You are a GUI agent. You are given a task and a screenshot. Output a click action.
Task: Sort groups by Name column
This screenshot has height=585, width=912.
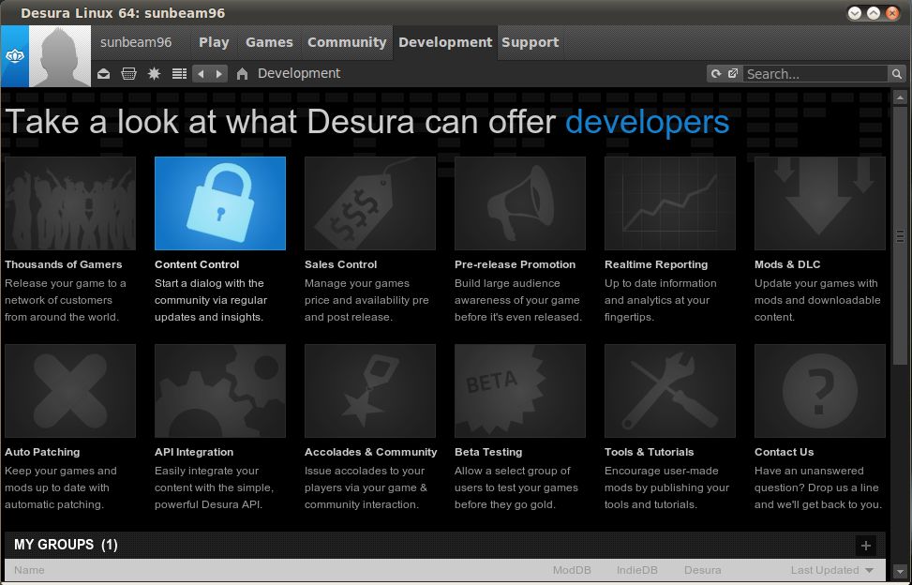pyautogui.click(x=29, y=570)
